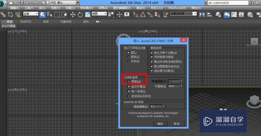Click the Open File folder icon
Viewport: 261px width, 136px height.
click(x=16, y=3)
